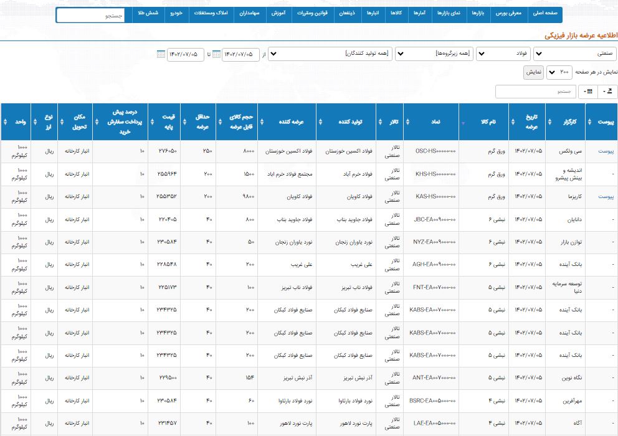The height and width of the screenshot is (436, 618).
Task: Open the معرفی بورس menu
Action: pos(508,14)
